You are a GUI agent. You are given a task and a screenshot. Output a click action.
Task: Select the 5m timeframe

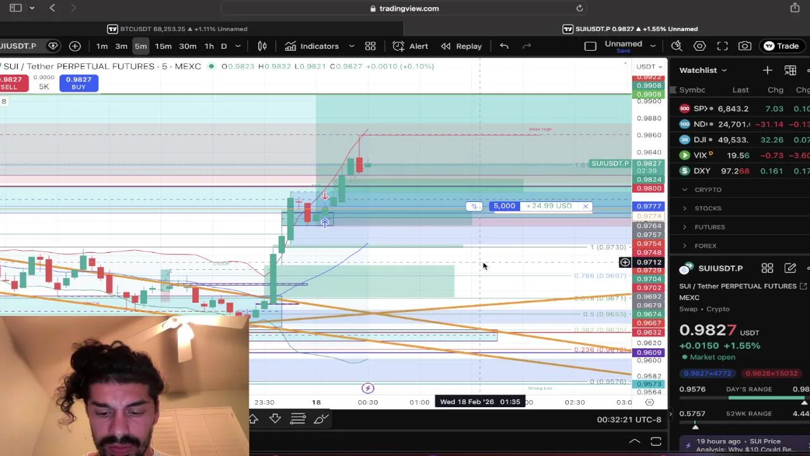pyautogui.click(x=140, y=46)
